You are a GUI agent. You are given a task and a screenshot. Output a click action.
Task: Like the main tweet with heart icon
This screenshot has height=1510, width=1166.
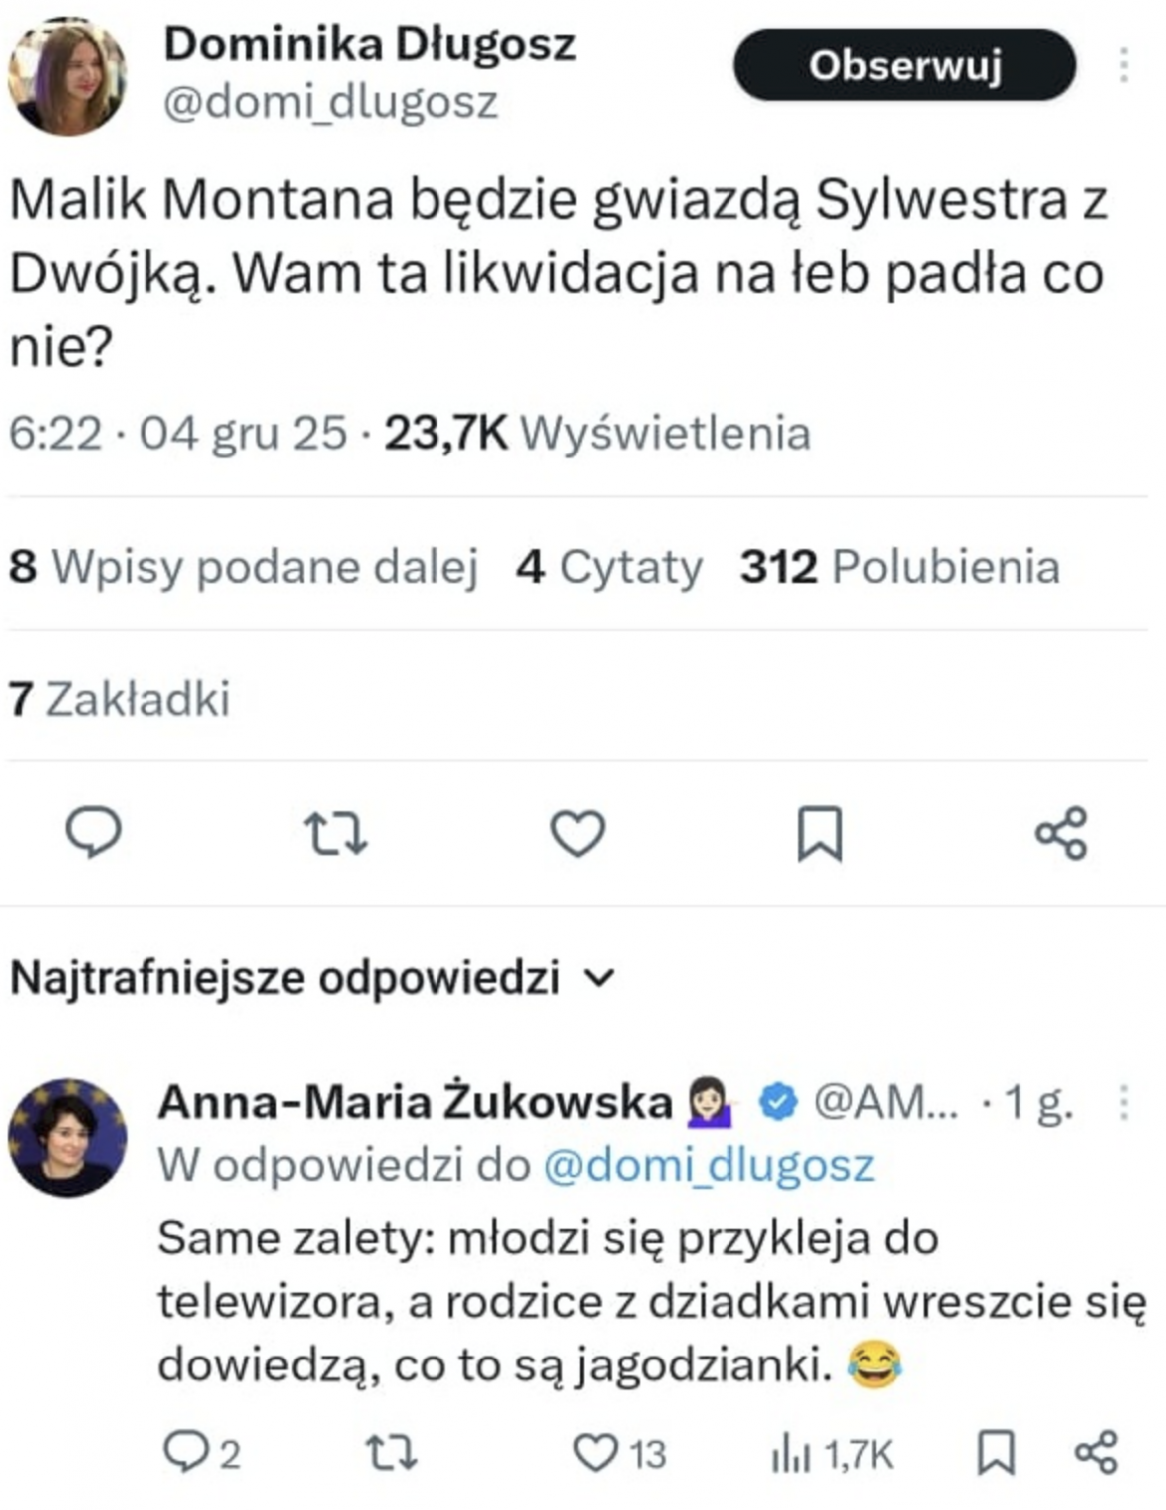coord(578,833)
